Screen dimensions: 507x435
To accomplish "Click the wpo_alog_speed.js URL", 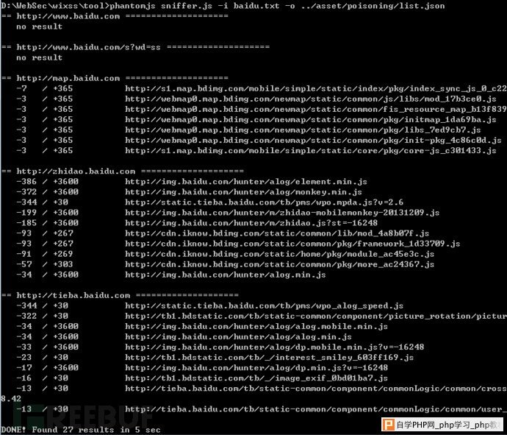I will (265, 305).
